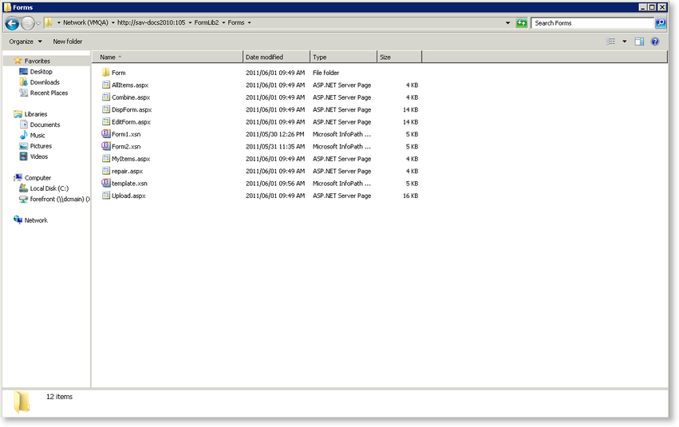Click the MyItems.aspx file icon
This screenshot has height=427, width=679.
pos(105,159)
